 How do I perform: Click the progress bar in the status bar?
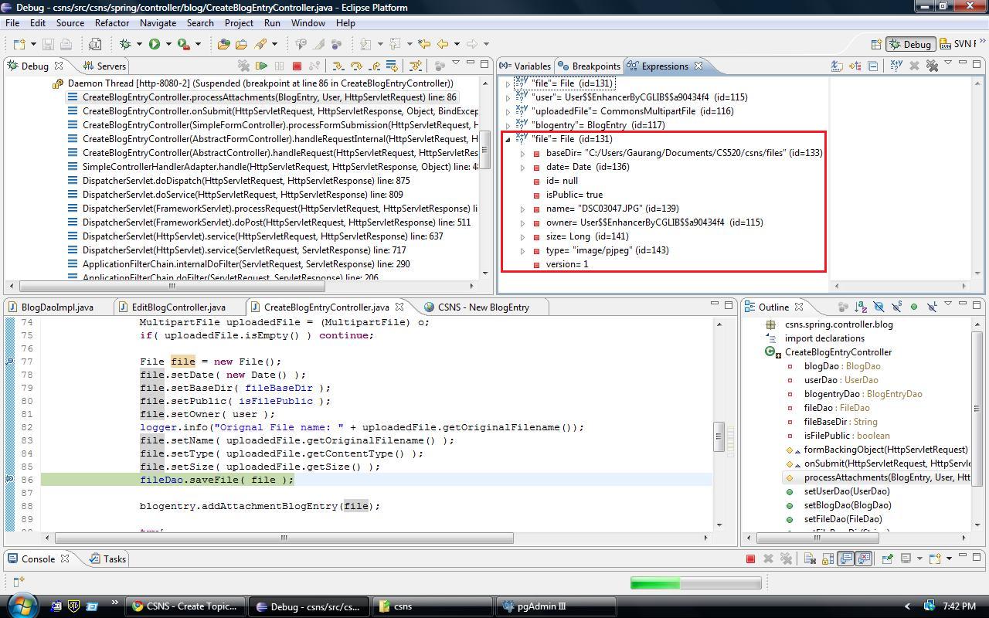coord(695,582)
